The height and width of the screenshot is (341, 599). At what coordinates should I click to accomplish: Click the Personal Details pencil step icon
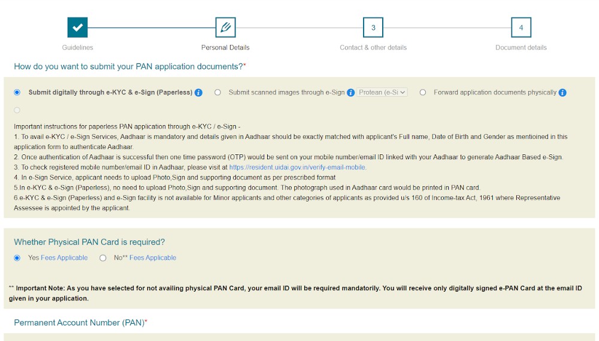(x=225, y=28)
